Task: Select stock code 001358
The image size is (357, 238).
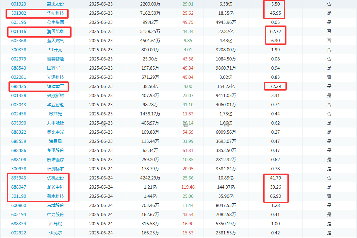Action: click(x=19, y=95)
